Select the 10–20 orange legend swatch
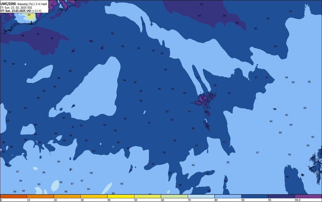 (40, 196)
